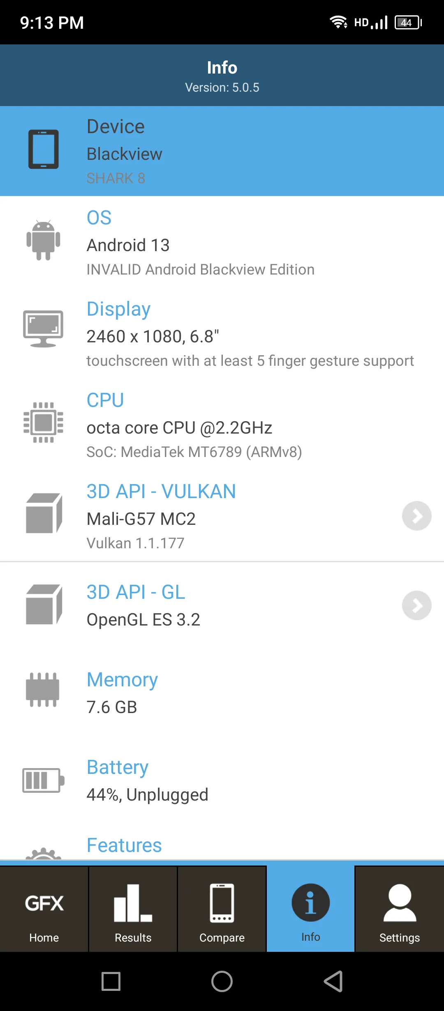The width and height of the screenshot is (444, 1011).
Task: Open the Compare tab
Action: click(222, 909)
